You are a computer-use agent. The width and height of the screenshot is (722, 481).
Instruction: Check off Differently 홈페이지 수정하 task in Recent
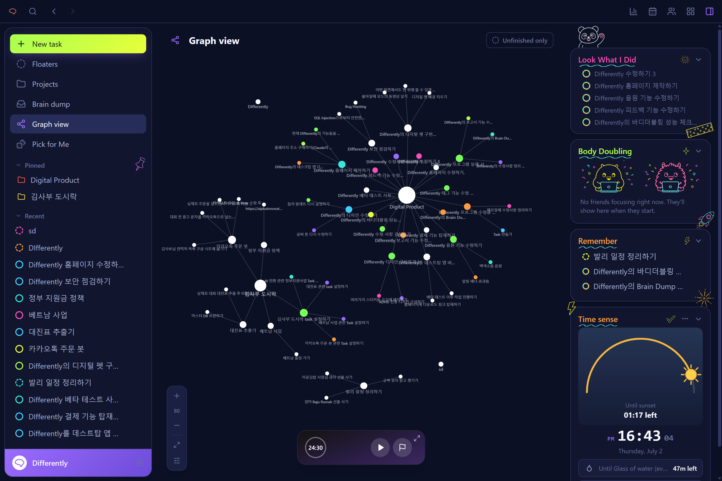[19, 265]
